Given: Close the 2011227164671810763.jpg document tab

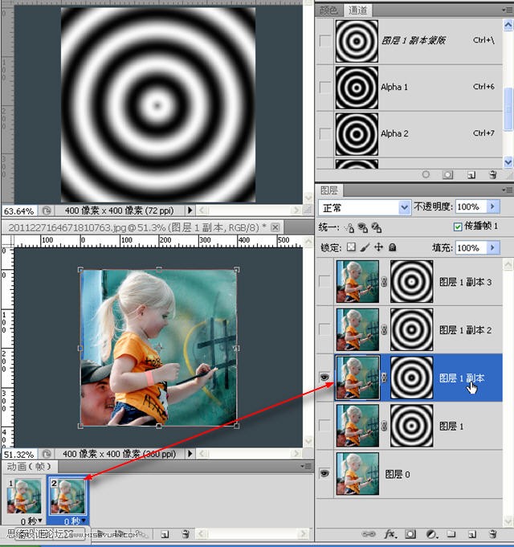Looking at the screenshot, I should (x=275, y=228).
